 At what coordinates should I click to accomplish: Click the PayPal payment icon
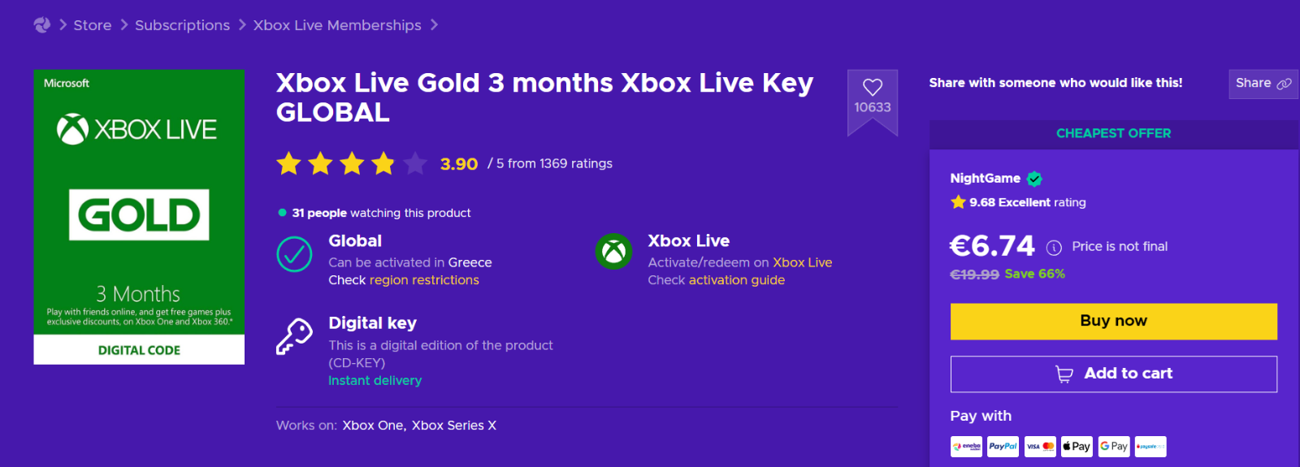click(1003, 446)
